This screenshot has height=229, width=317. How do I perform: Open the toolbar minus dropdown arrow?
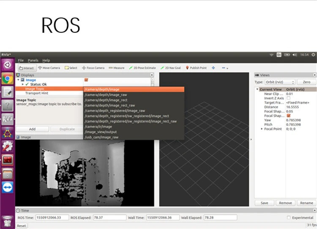[227, 68]
